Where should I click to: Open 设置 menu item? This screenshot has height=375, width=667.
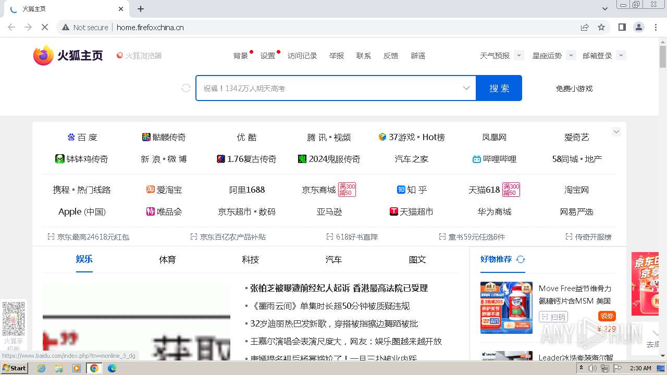coord(268,56)
